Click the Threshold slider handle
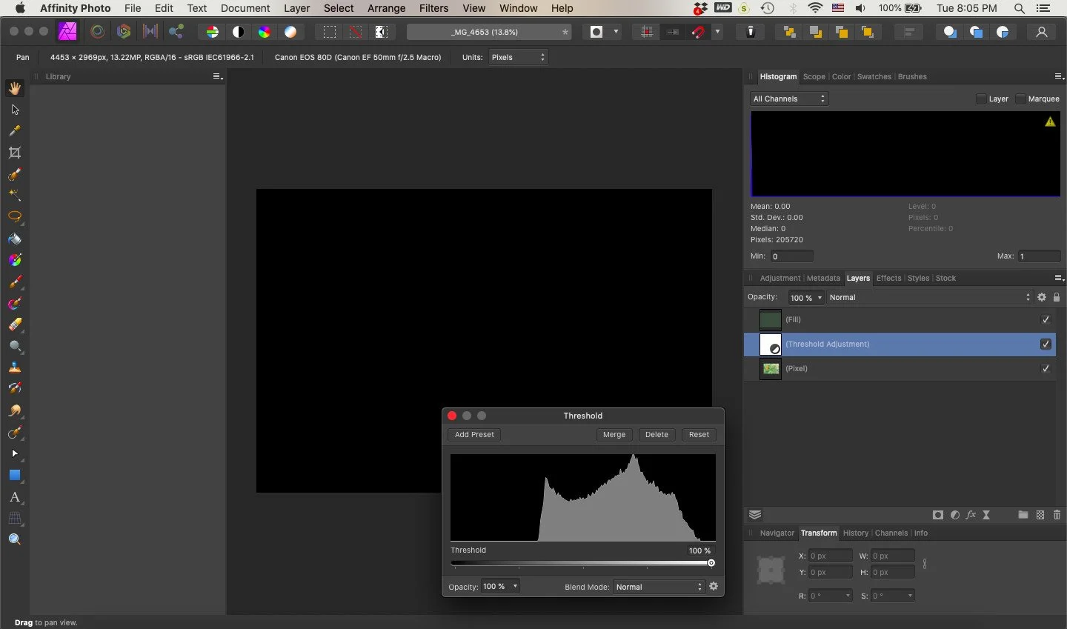Image resolution: width=1067 pixels, height=629 pixels. point(711,563)
